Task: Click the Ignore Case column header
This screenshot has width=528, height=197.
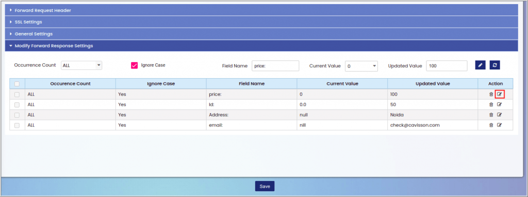Action: 161,84
